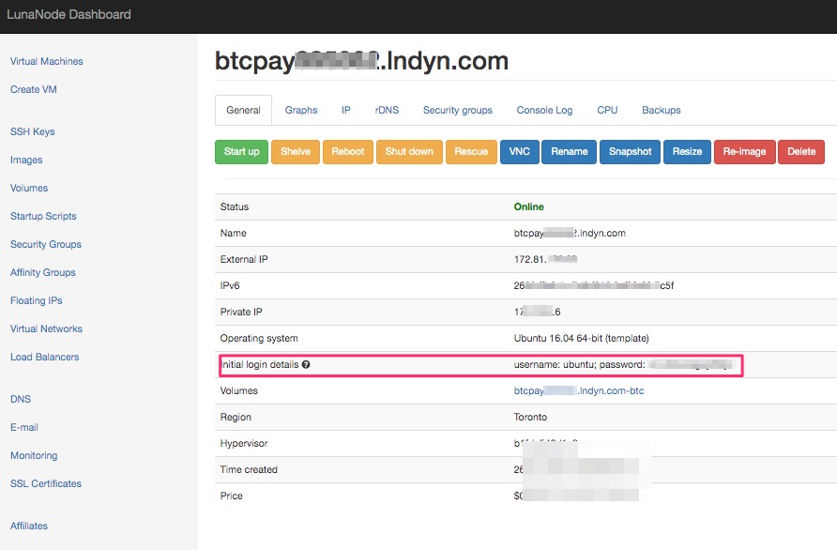Click the green Start up button
The height and width of the screenshot is (550, 837).
click(x=242, y=152)
